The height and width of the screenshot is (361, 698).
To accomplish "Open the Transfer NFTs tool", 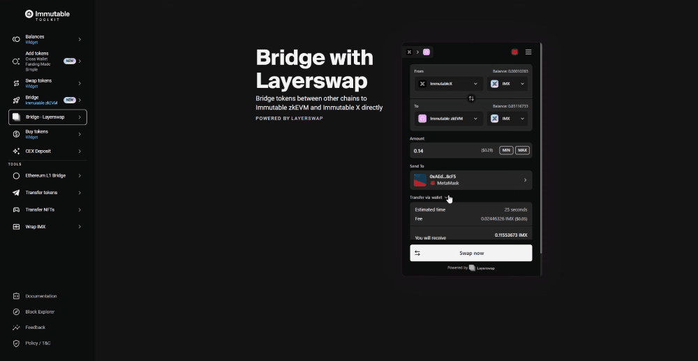I will coord(47,209).
